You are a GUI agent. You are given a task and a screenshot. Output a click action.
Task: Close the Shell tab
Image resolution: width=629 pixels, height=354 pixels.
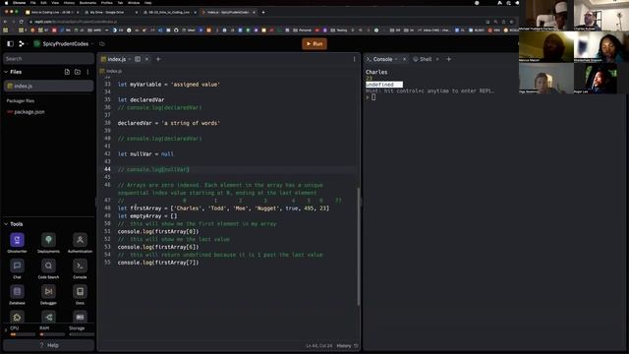(x=437, y=59)
